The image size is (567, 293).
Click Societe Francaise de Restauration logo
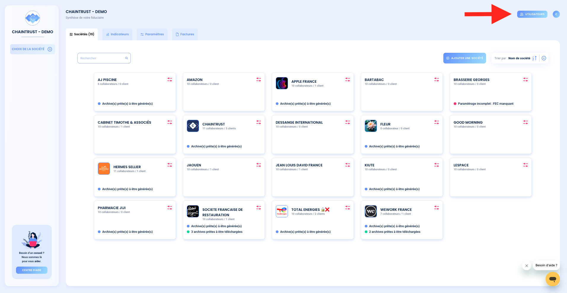pyautogui.click(x=193, y=211)
